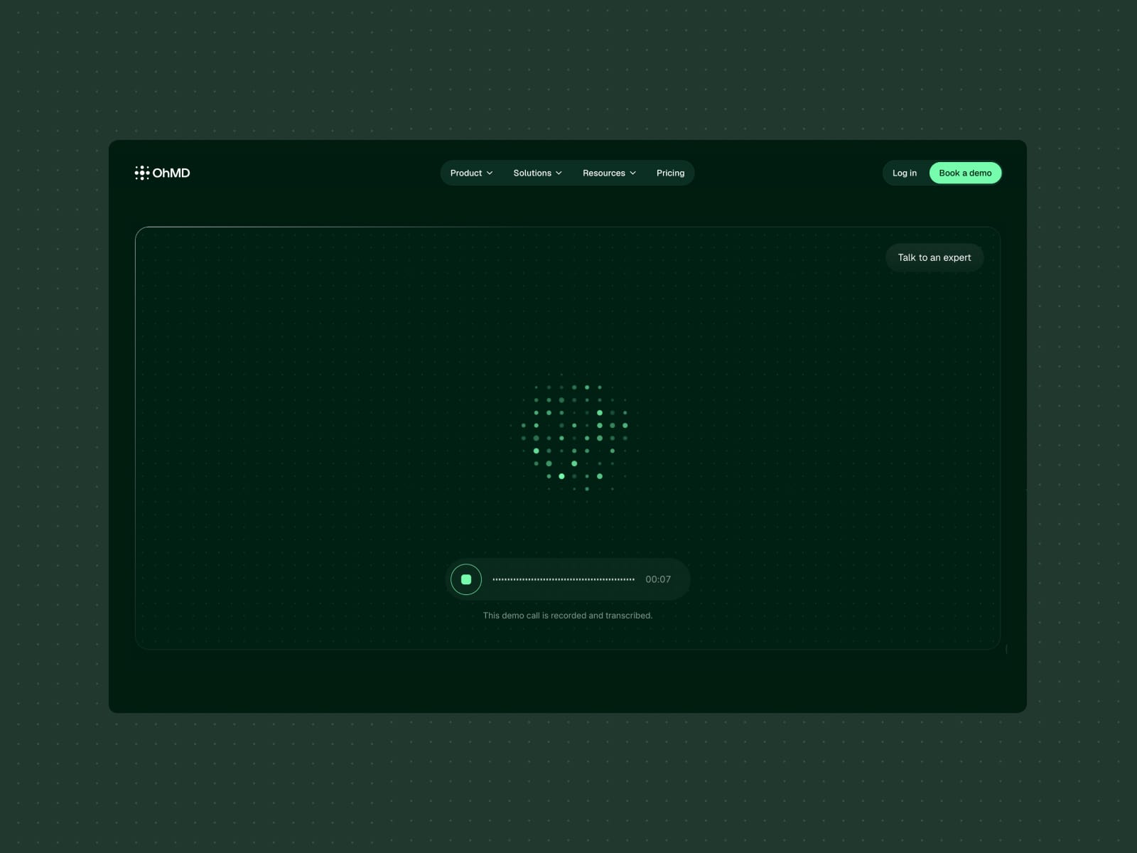Click the recorded and transcribed notice
Image resolution: width=1137 pixels, height=853 pixels.
(x=568, y=616)
